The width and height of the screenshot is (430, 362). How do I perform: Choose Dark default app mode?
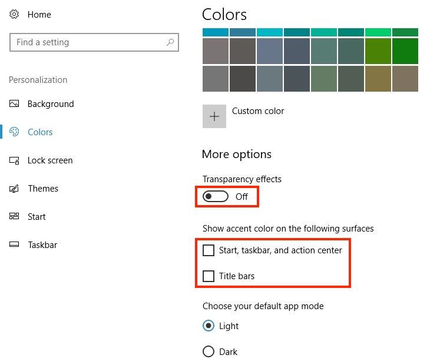[209, 351]
